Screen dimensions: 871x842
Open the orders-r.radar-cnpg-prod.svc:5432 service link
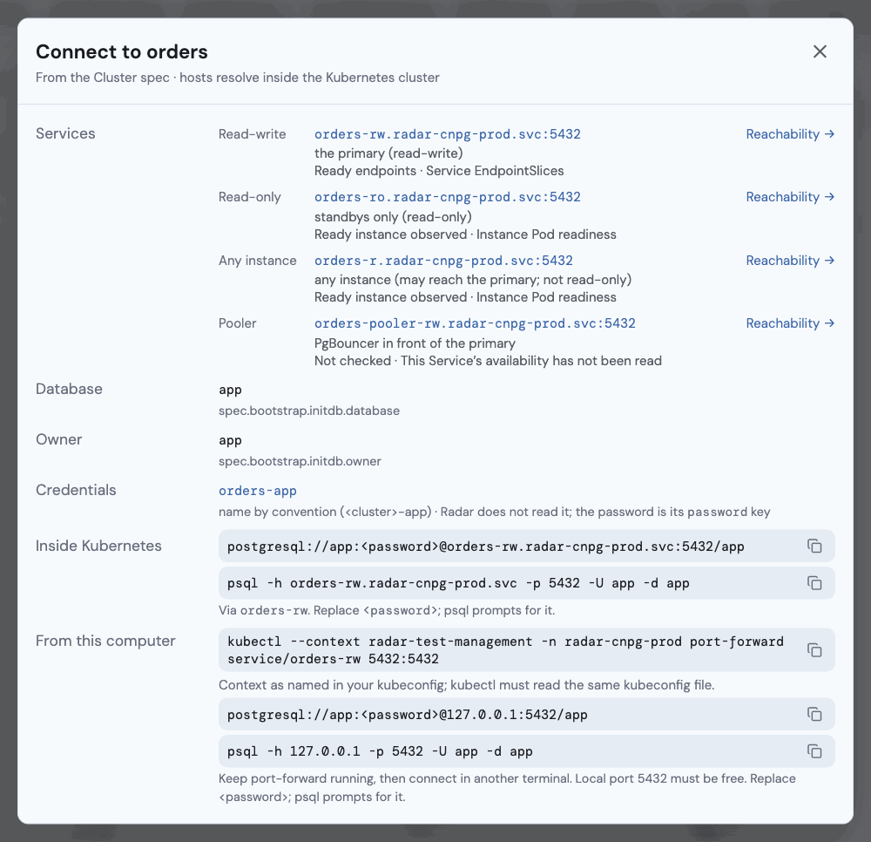[443, 260]
